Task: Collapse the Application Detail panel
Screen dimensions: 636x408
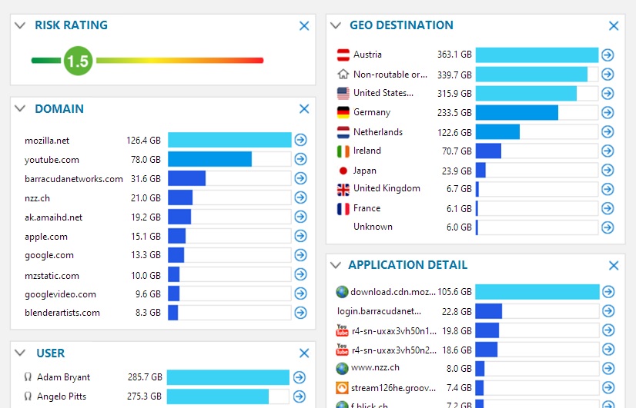Action: coord(336,265)
